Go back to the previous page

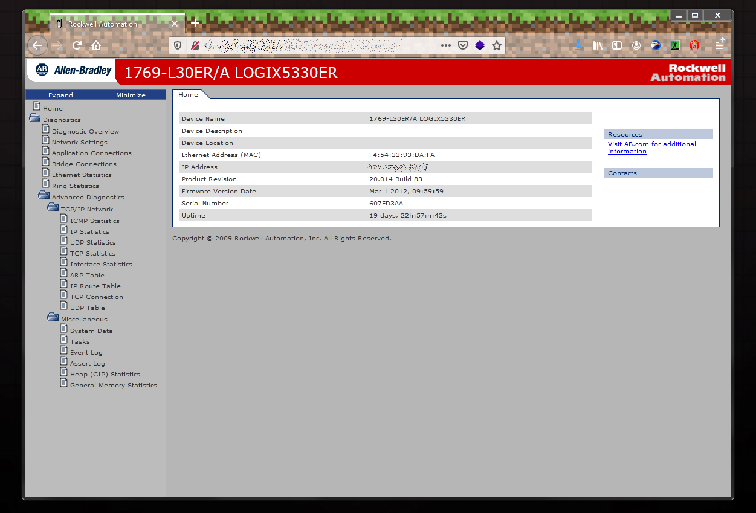37,45
